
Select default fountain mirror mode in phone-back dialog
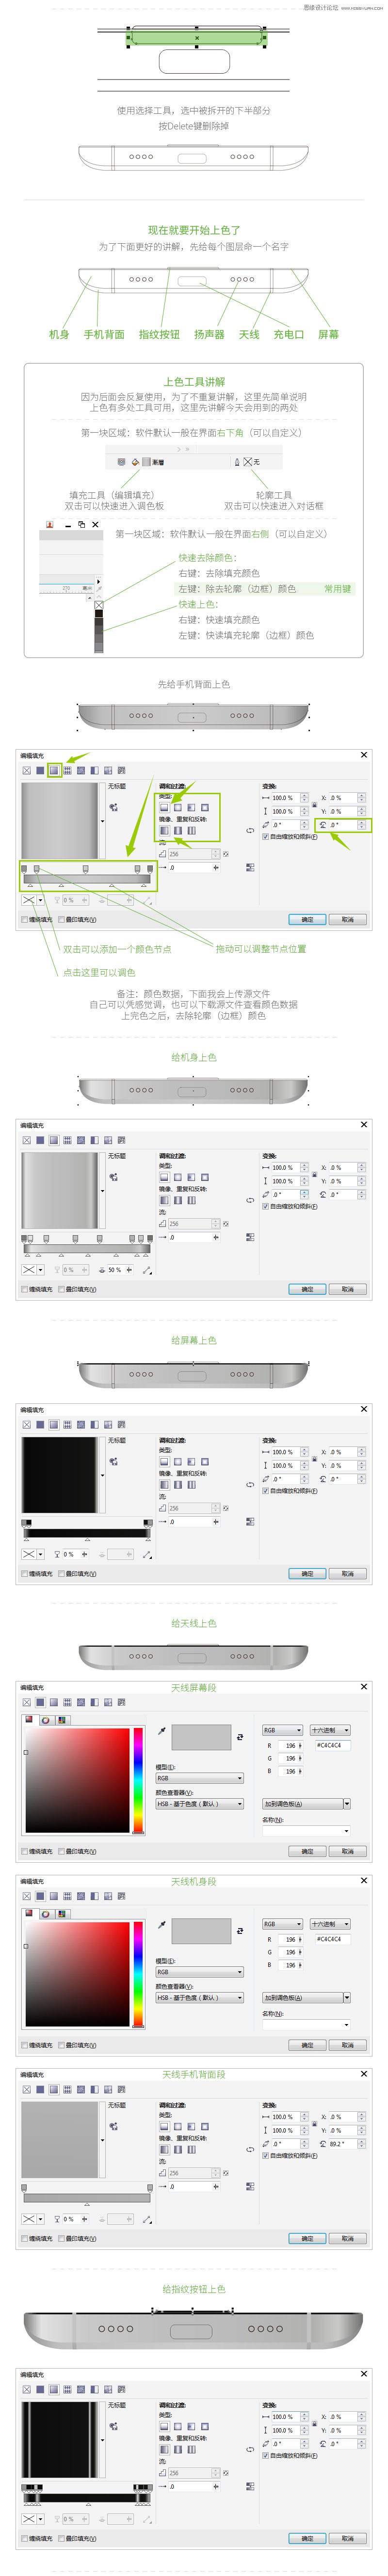164,830
